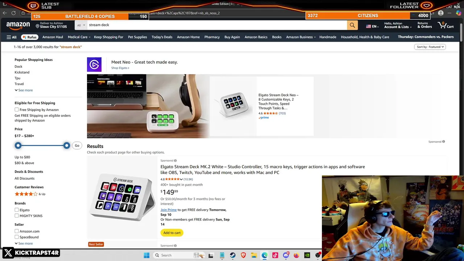Click the Join Prime link

169,210
